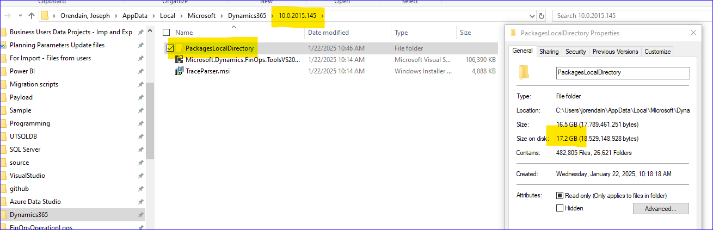Open VisualStudio pinned folder
713x230 pixels.
[x=27, y=176]
